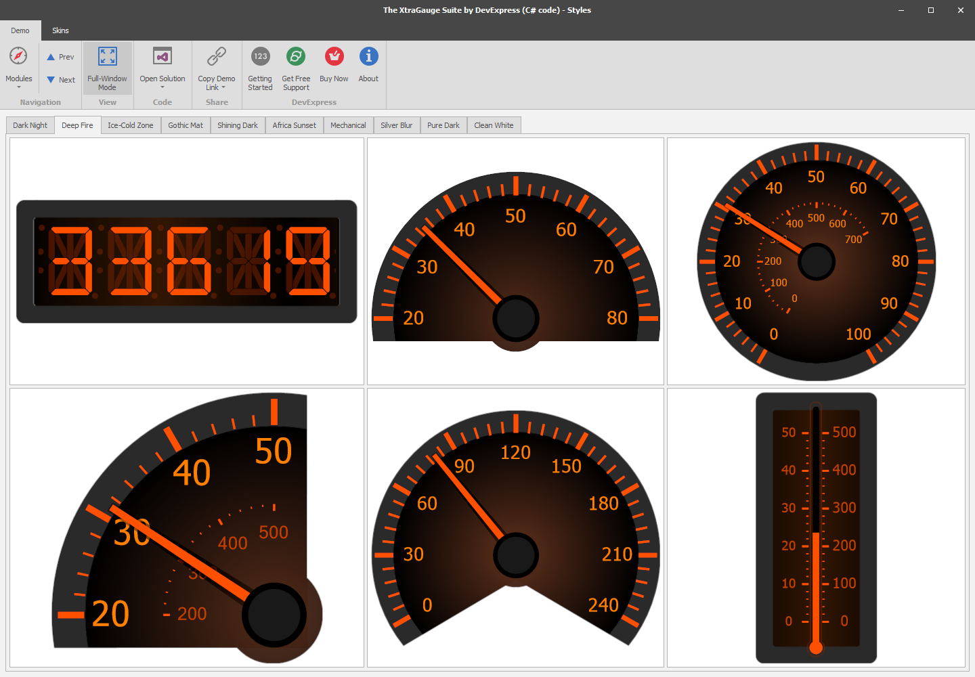Click the Buy Now heart icon
The height and width of the screenshot is (677, 975).
[334, 57]
